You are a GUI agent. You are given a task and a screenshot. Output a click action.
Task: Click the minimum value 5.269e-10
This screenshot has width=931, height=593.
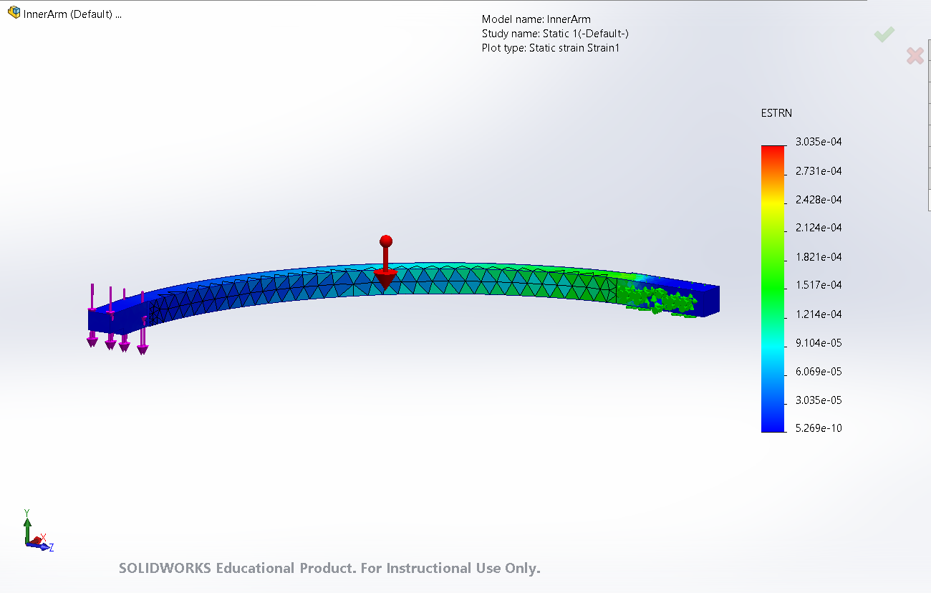pyautogui.click(x=819, y=428)
